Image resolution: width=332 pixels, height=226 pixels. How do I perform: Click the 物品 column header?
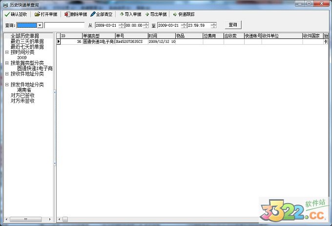(x=189, y=36)
